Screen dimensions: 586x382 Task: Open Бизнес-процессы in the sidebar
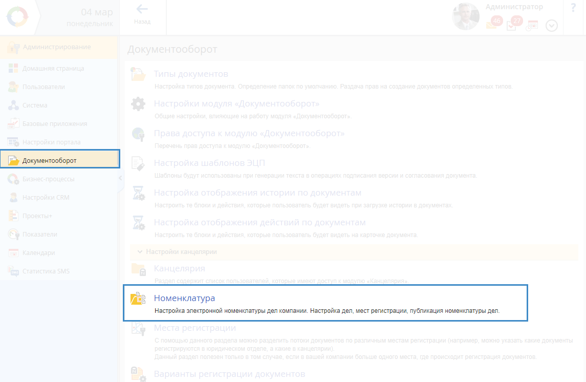(48, 179)
